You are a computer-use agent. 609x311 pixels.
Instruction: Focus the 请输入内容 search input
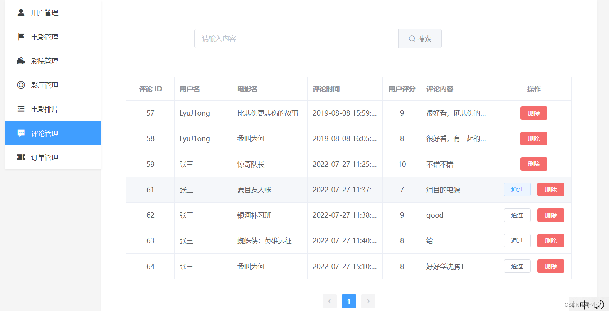point(296,39)
